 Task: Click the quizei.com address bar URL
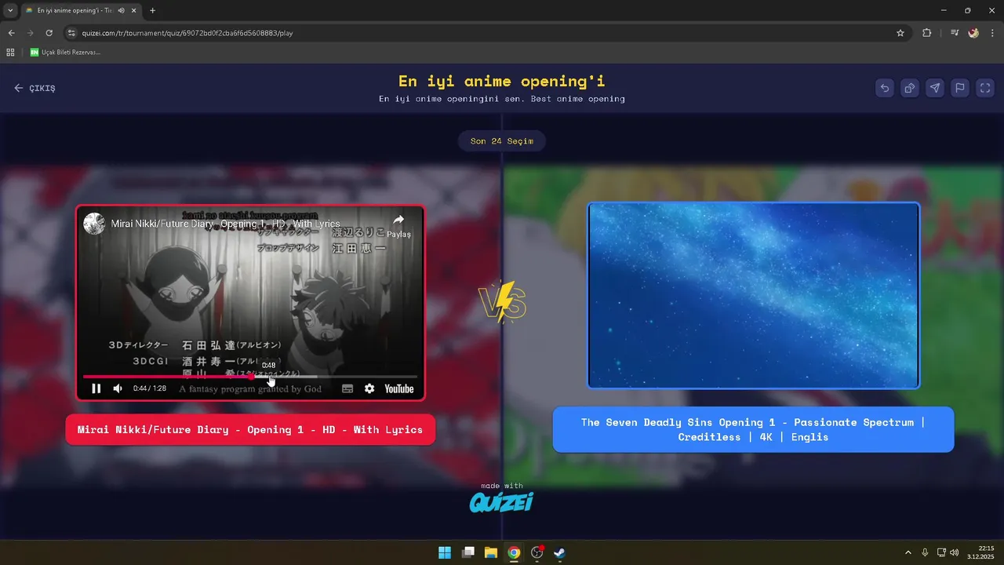coord(187,33)
